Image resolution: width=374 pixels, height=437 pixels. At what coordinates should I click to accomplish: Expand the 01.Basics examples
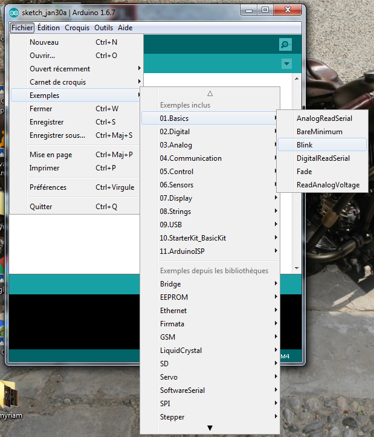pyautogui.click(x=210, y=118)
